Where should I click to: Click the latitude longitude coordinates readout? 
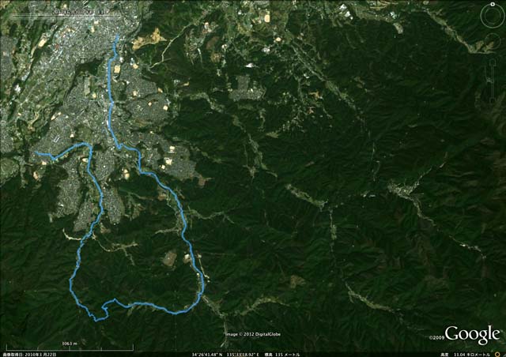coord(225,355)
